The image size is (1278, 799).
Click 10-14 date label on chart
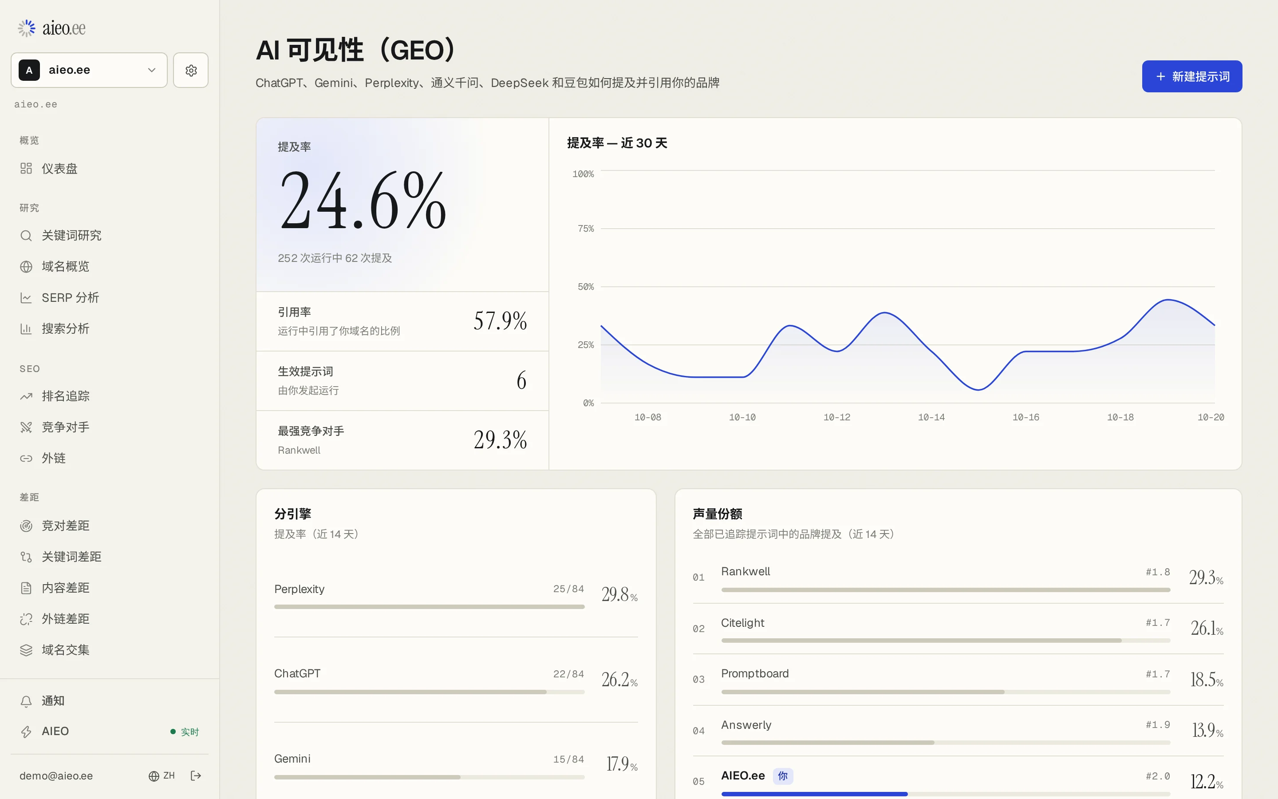[931, 417]
